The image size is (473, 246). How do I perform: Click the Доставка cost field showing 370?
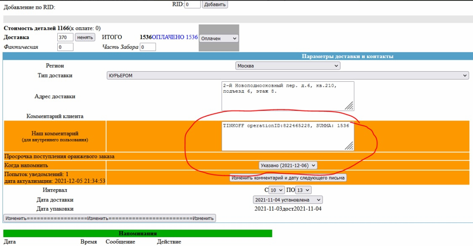click(x=65, y=37)
